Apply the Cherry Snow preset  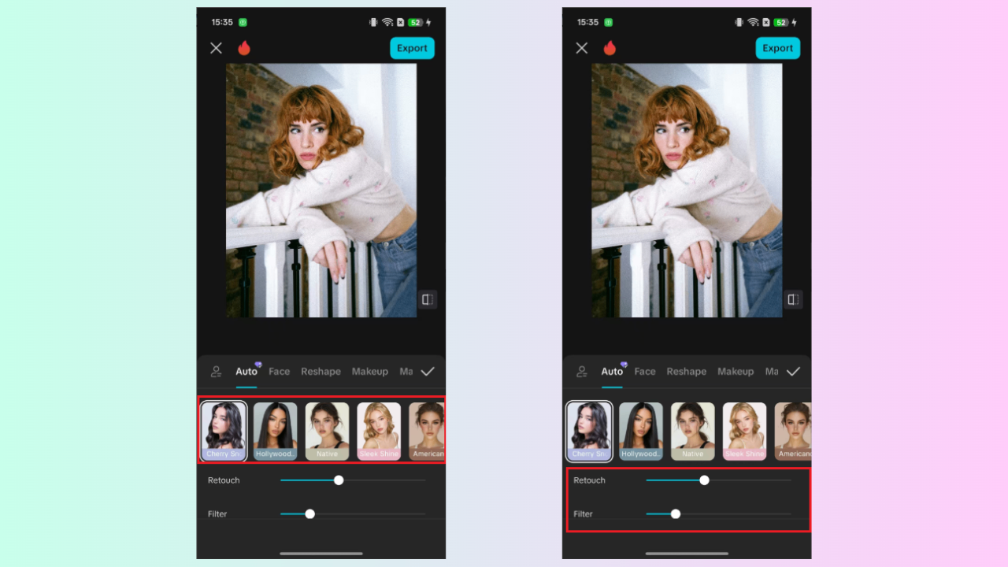click(223, 430)
